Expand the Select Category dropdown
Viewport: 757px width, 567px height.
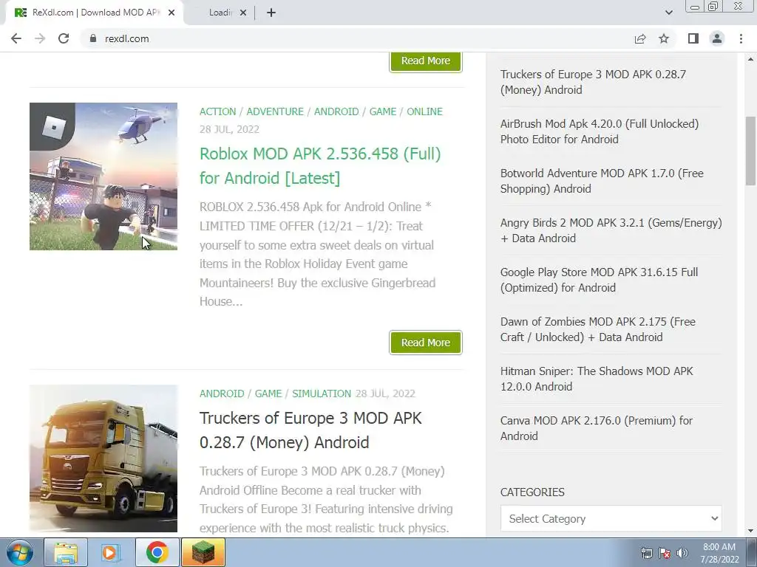(611, 519)
